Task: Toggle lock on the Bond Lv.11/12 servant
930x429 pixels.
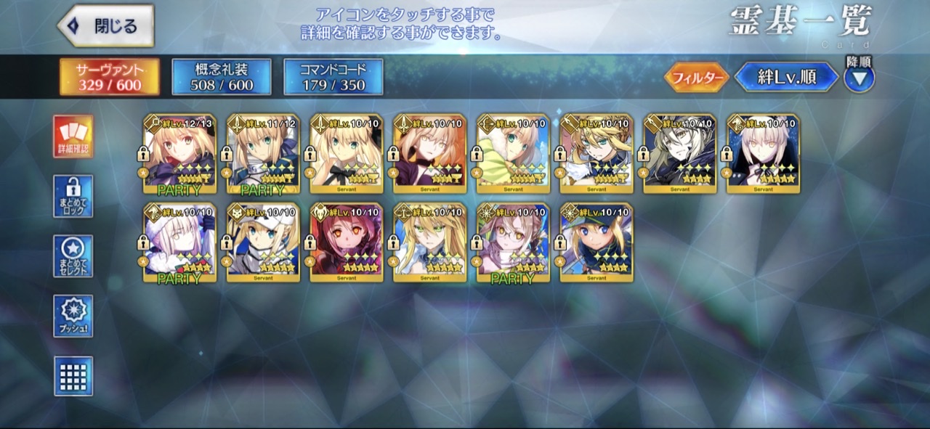Action: (x=226, y=155)
